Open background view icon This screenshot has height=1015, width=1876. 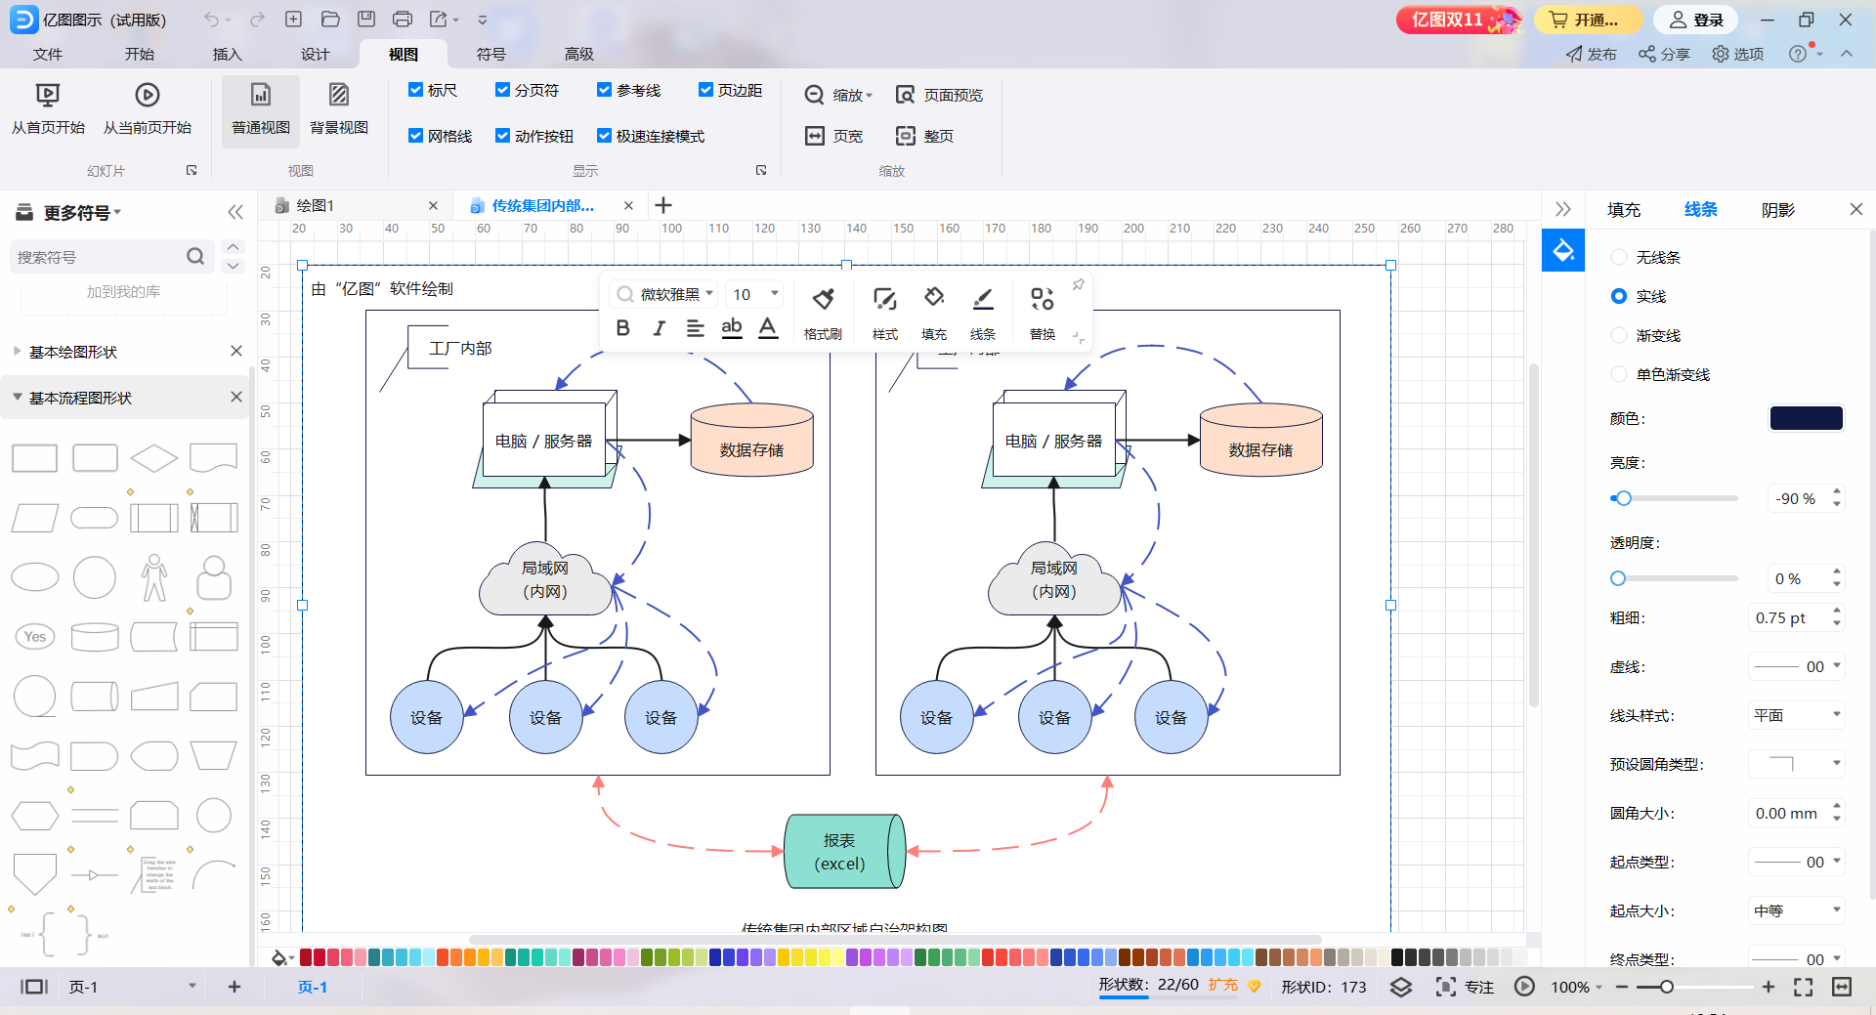339,95
